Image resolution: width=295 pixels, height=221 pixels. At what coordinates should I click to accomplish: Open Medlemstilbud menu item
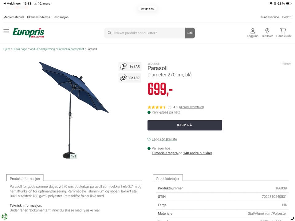(14, 17)
